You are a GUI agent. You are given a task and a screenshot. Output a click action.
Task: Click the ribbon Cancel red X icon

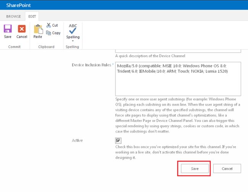coord(22,29)
